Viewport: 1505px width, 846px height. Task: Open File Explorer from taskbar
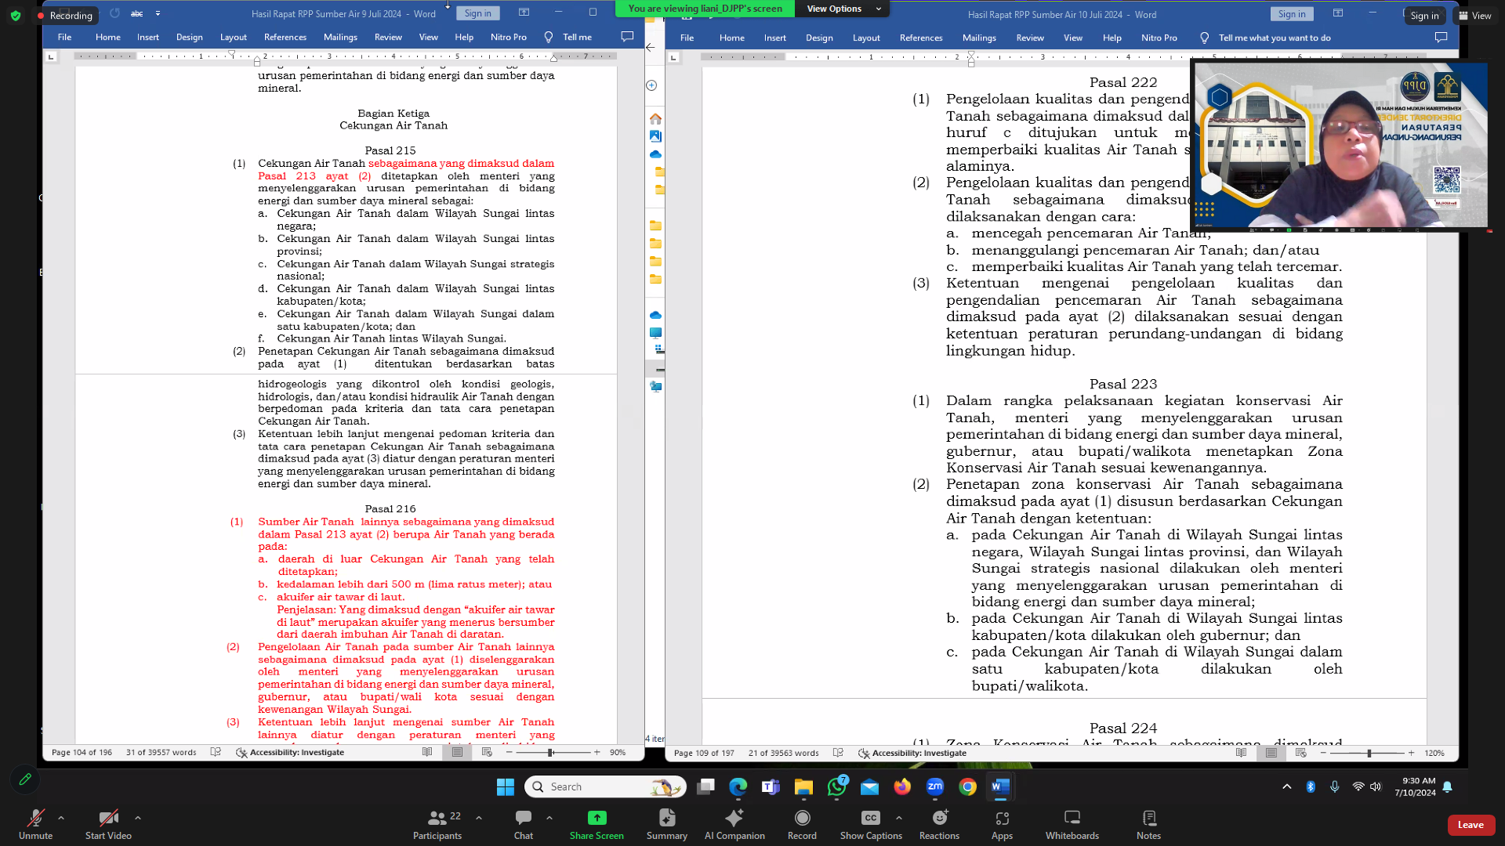[x=803, y=786]
